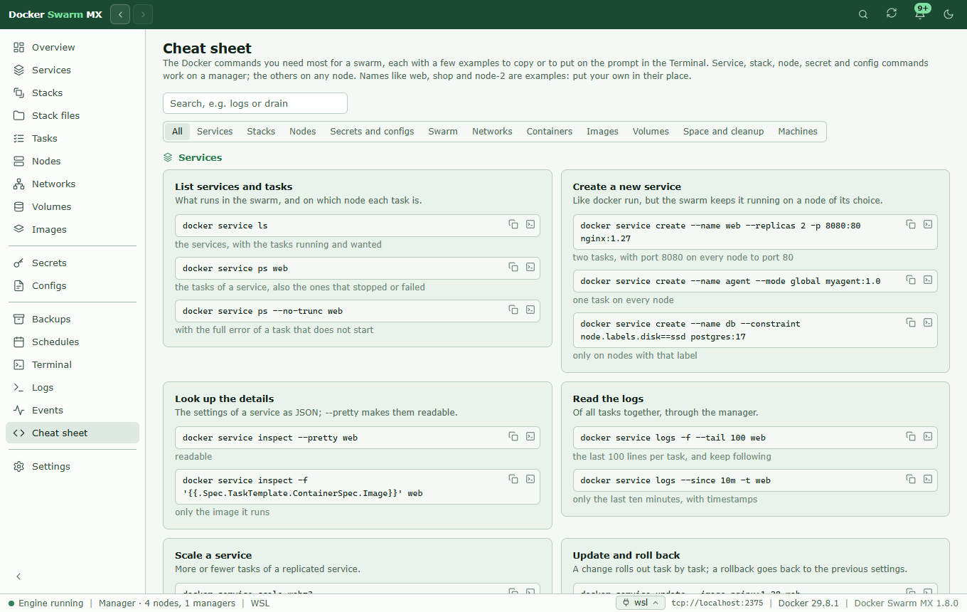
Task: Toggle dark mode with the moon icon
Action: (949, 14)
